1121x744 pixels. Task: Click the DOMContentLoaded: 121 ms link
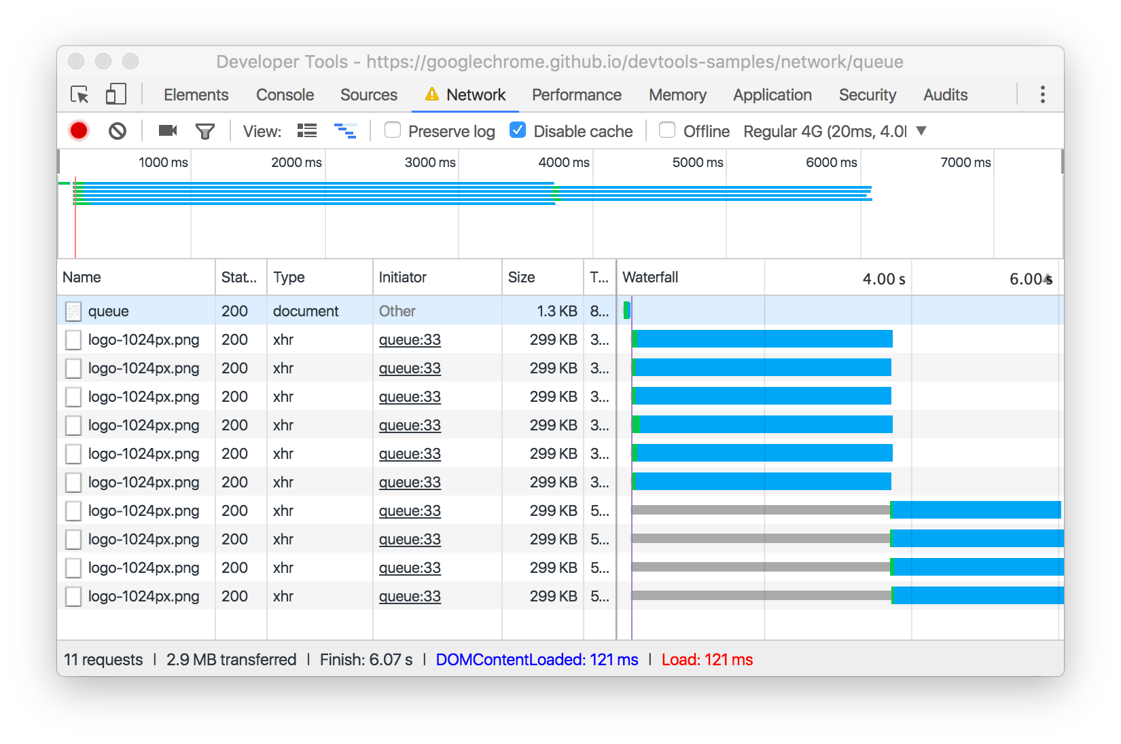click(537, 659)
